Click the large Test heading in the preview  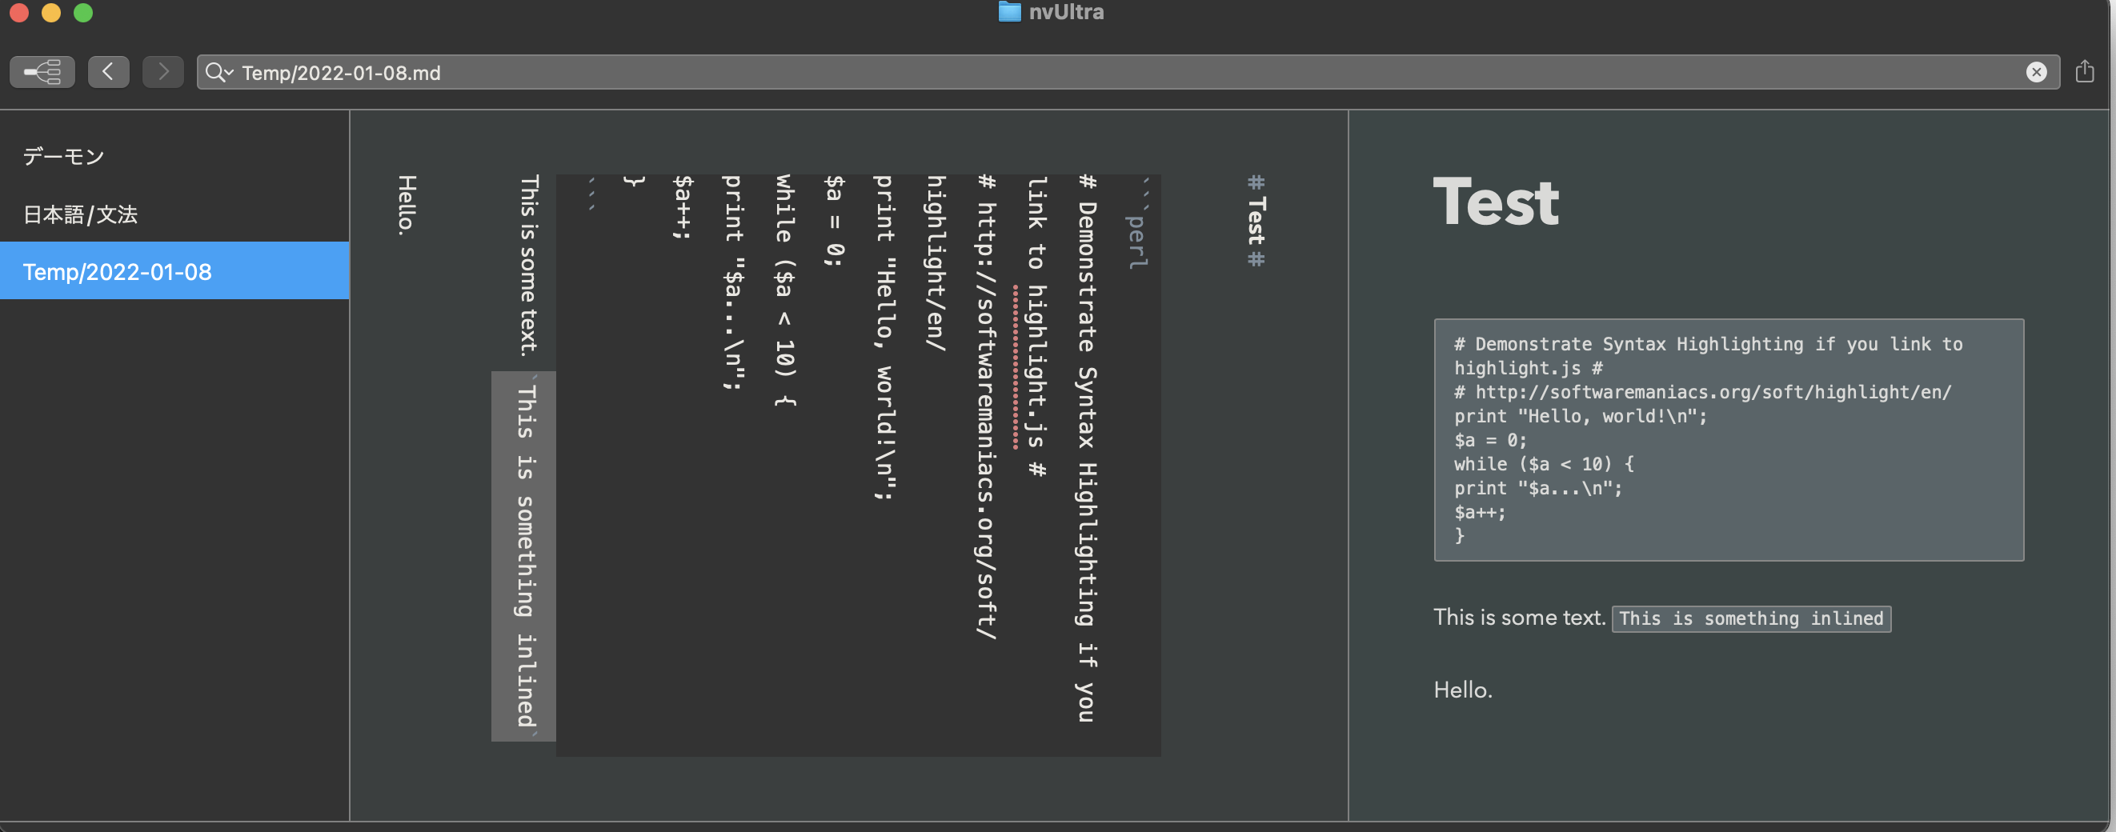tap(1495, 202)
